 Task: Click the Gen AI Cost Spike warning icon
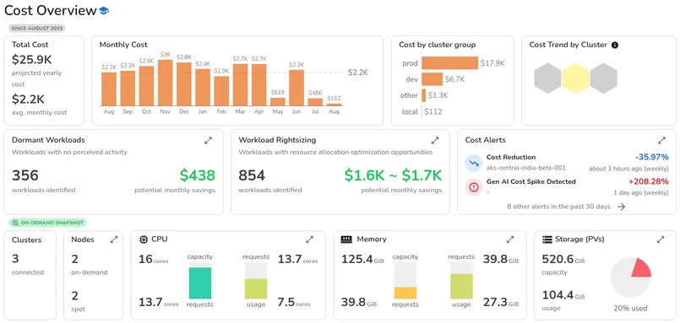pos(474,187)
